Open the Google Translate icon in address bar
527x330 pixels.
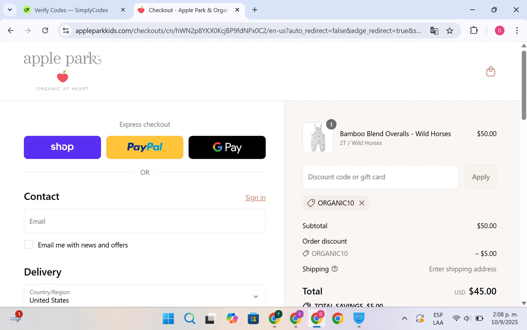point(434,31)
